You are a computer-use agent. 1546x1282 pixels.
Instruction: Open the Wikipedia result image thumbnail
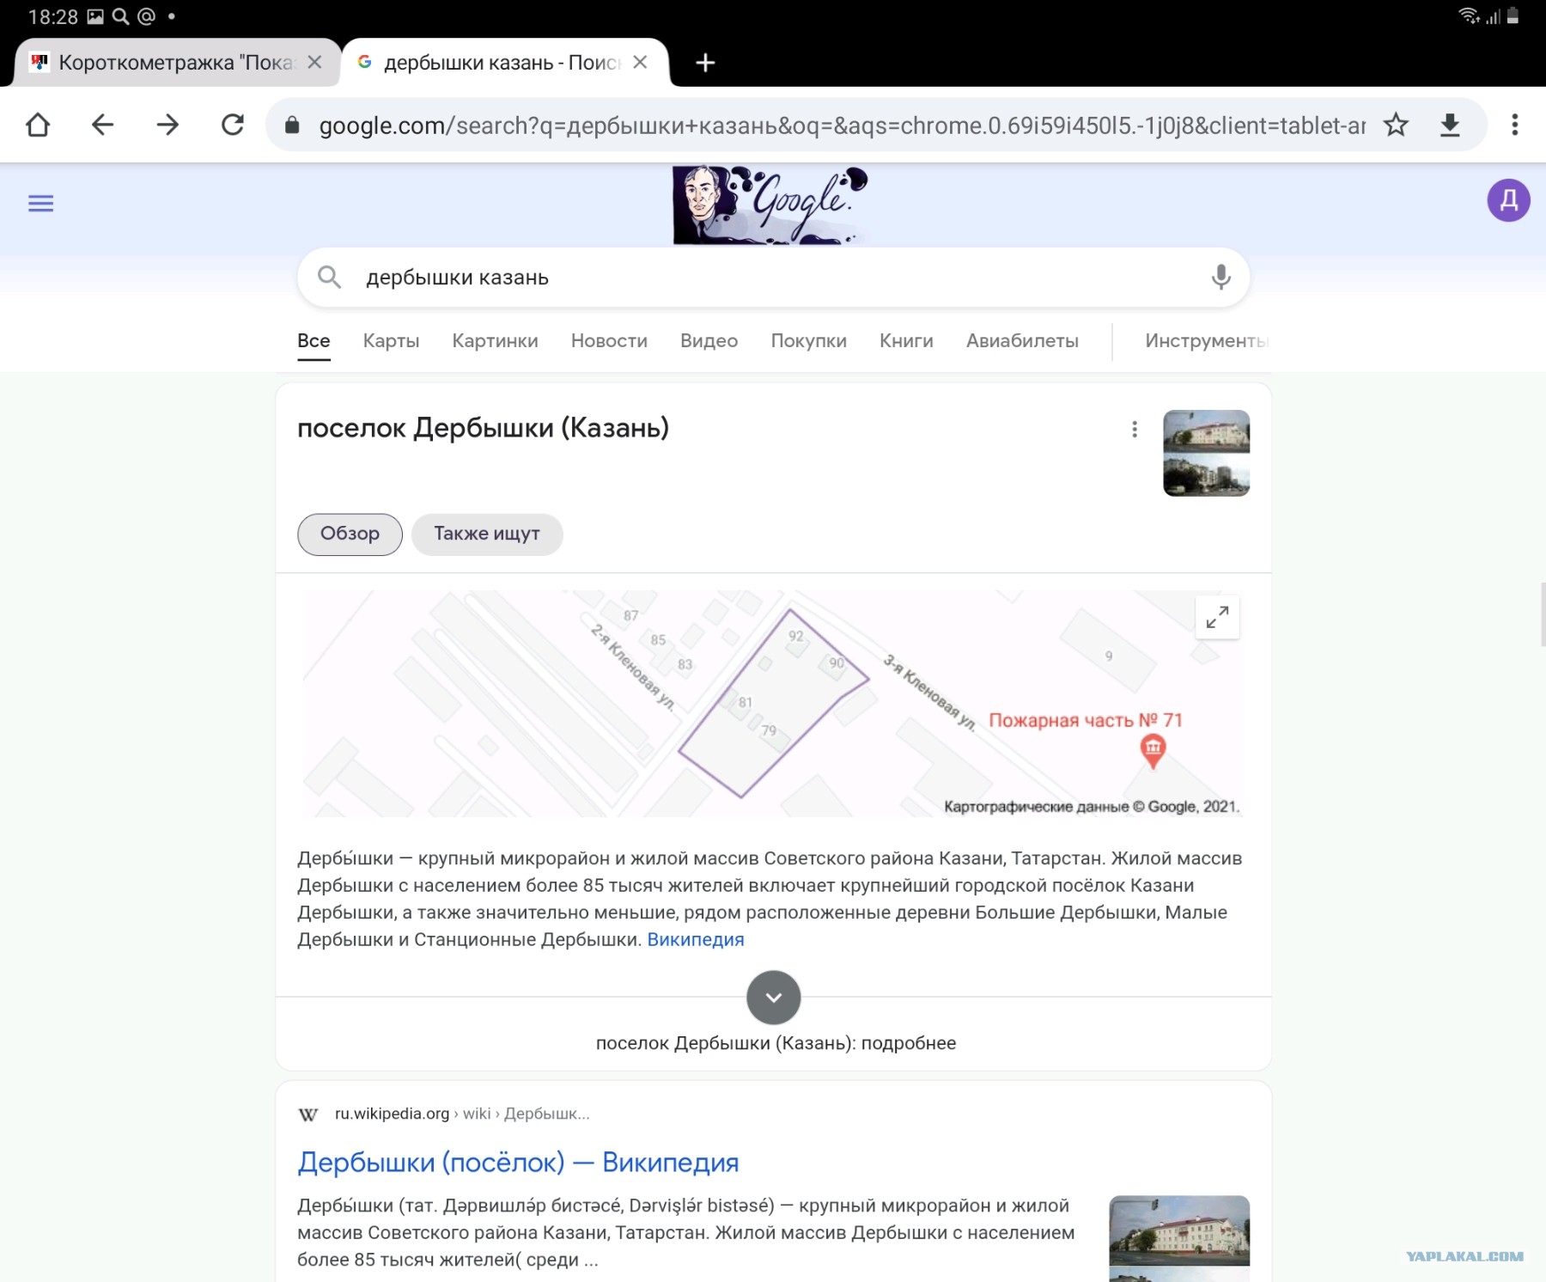tap(1179, 1238)
